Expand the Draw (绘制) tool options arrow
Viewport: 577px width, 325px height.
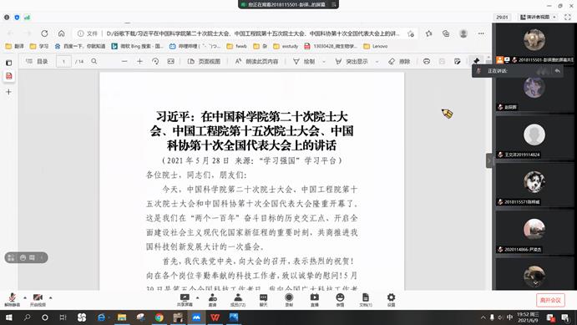click(324, 62)
